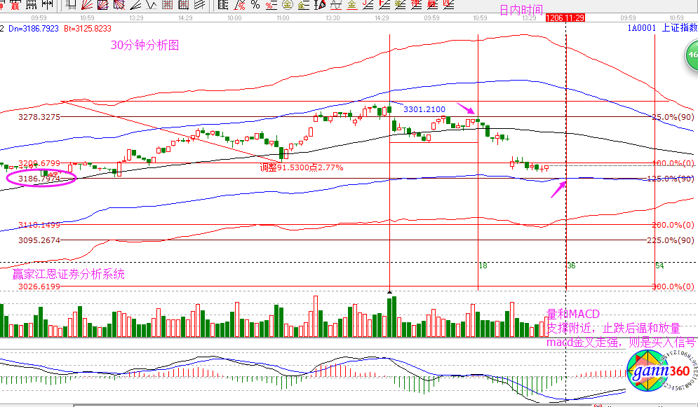Select the marker pen drawing tool
This screenshot has height=407, width=698.
point(320,5)
